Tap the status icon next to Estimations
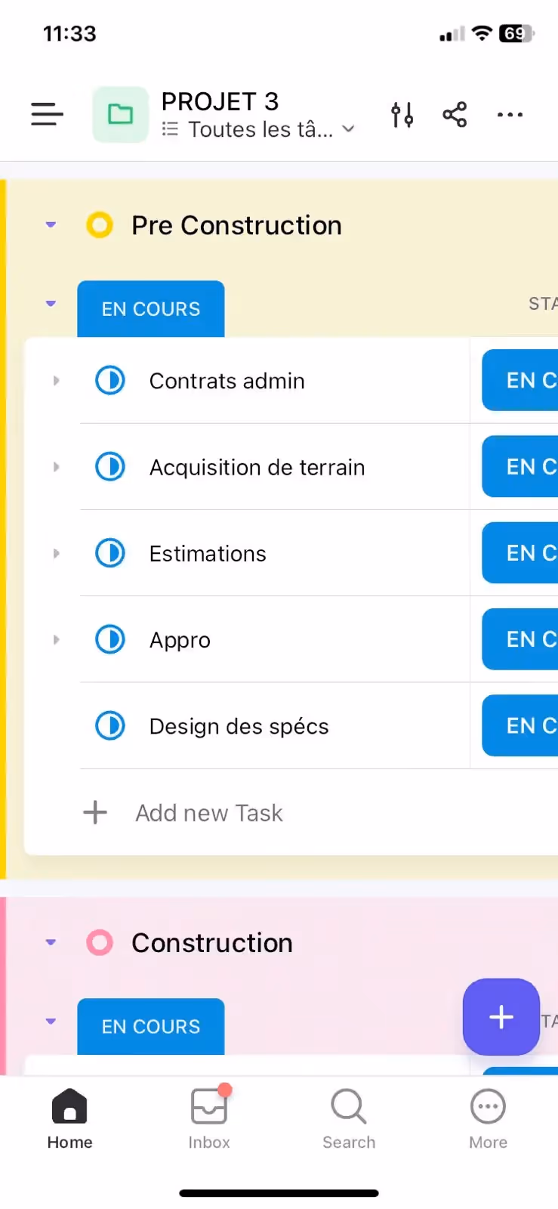This screenshot has height=1209, width=558. click(110, 553)
